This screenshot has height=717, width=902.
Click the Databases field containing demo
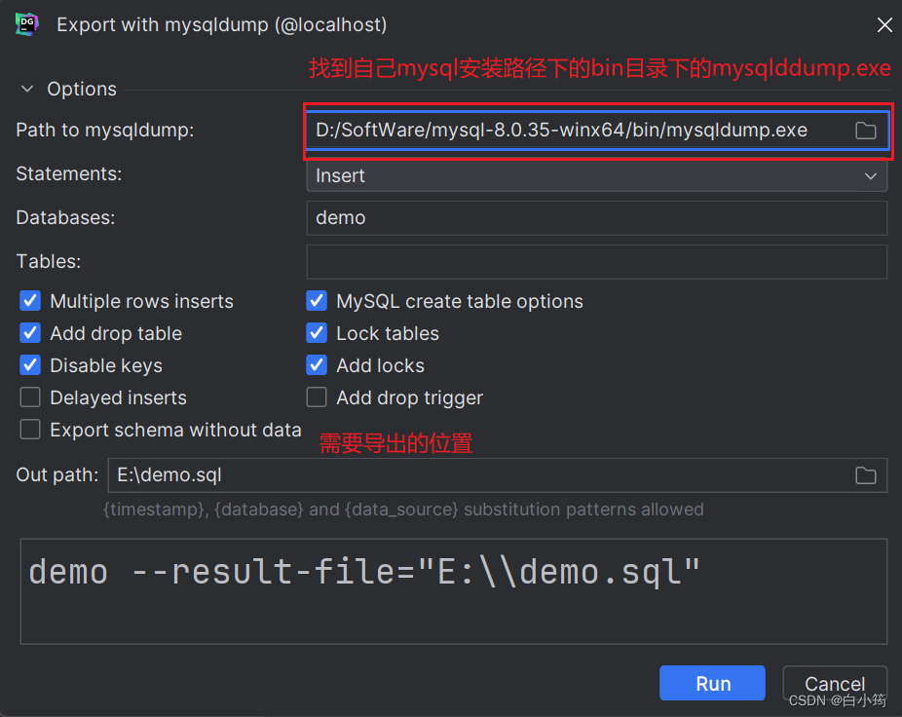[596, 218]
